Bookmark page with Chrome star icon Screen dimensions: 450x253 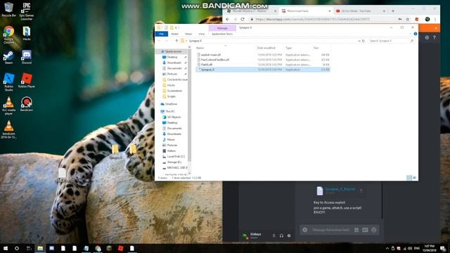coord(408,19)
